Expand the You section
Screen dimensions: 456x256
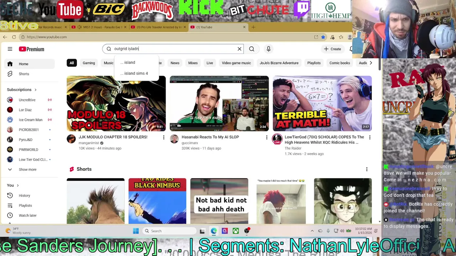tap(13, 185)
